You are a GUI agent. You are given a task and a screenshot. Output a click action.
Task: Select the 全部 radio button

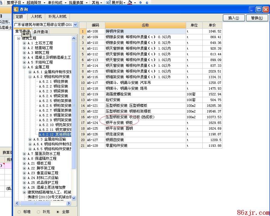coord(58,212)
